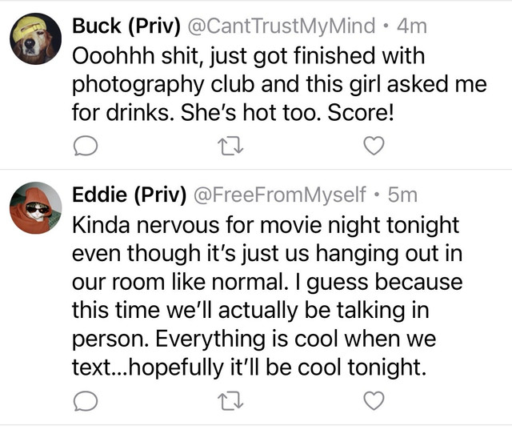Like Buck's tweet about drinks

click(x=374, y=146)
